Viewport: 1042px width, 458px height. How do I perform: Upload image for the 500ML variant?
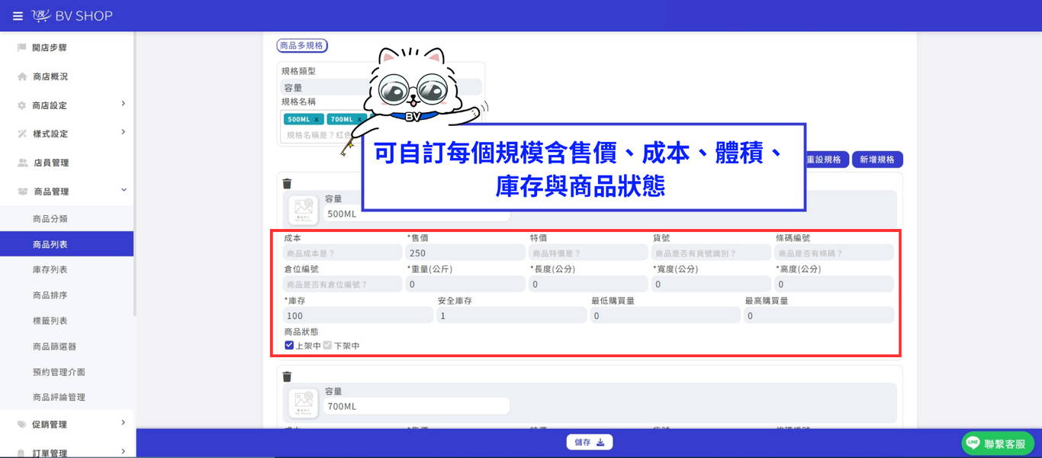coord(304,208)
